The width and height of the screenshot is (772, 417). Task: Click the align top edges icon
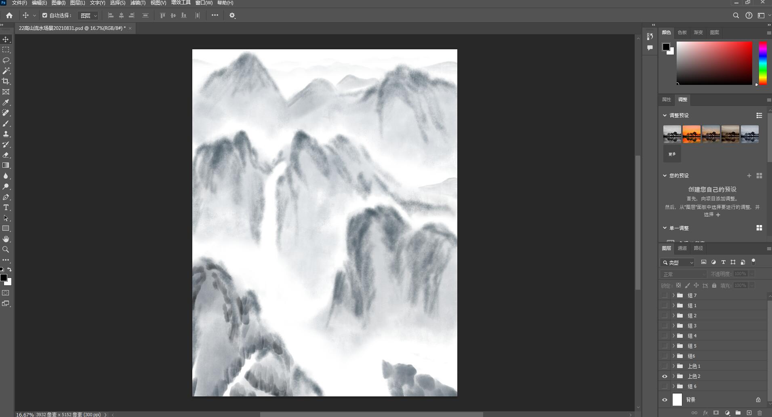pos(162,15)
